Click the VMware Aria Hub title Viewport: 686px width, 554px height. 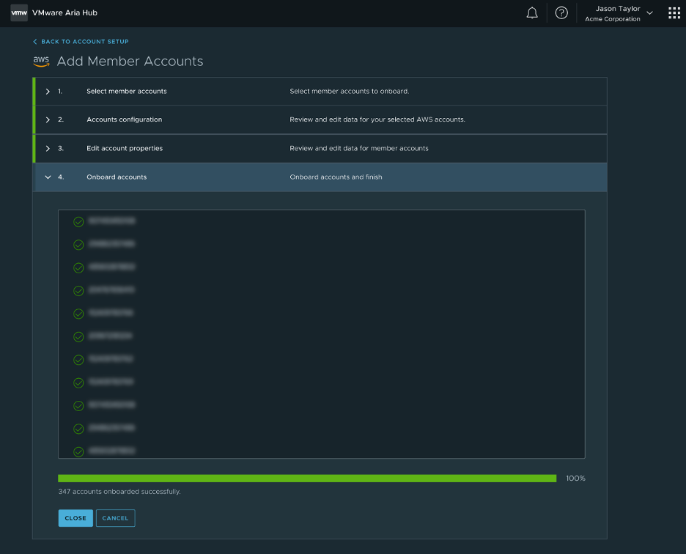[x=64, y=12]
